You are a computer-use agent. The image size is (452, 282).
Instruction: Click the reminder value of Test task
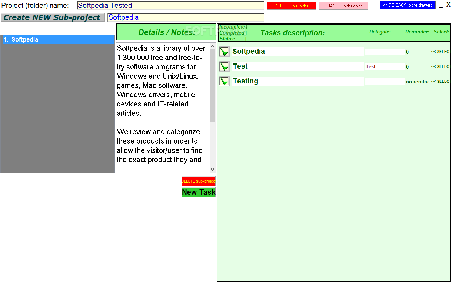click(408, 67)
